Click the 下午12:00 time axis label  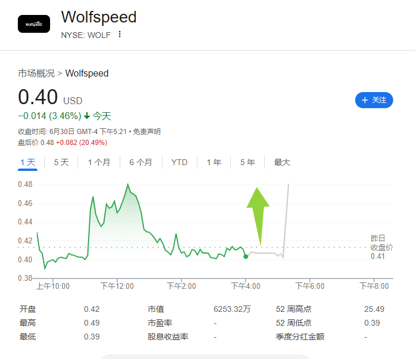coord(117,286)
